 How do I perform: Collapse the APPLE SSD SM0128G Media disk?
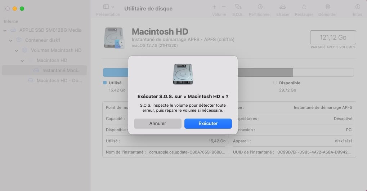pyautogui.click(x=5, y=30)
